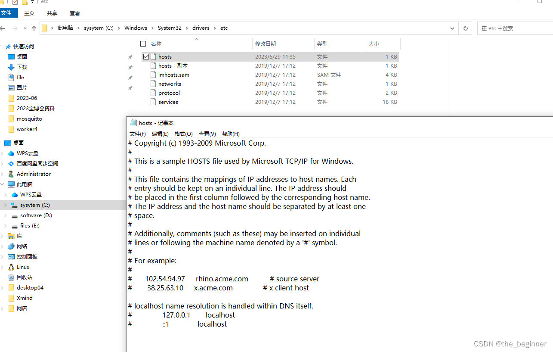Toggle the select-all checkbox by 名称 header
Viewport: 553px width, 352px height.
tap(143, 44)
